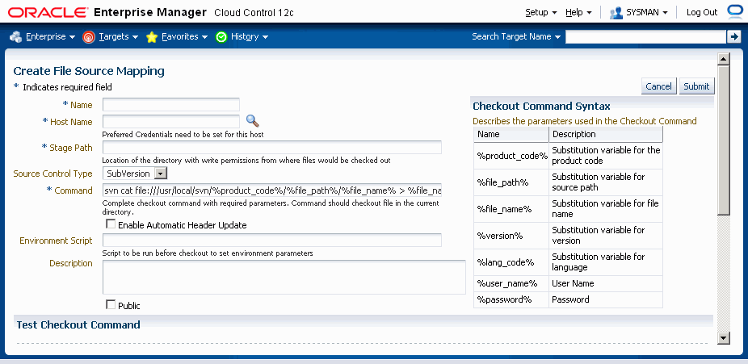Click the %product_code% table cell

click(511, 156)
